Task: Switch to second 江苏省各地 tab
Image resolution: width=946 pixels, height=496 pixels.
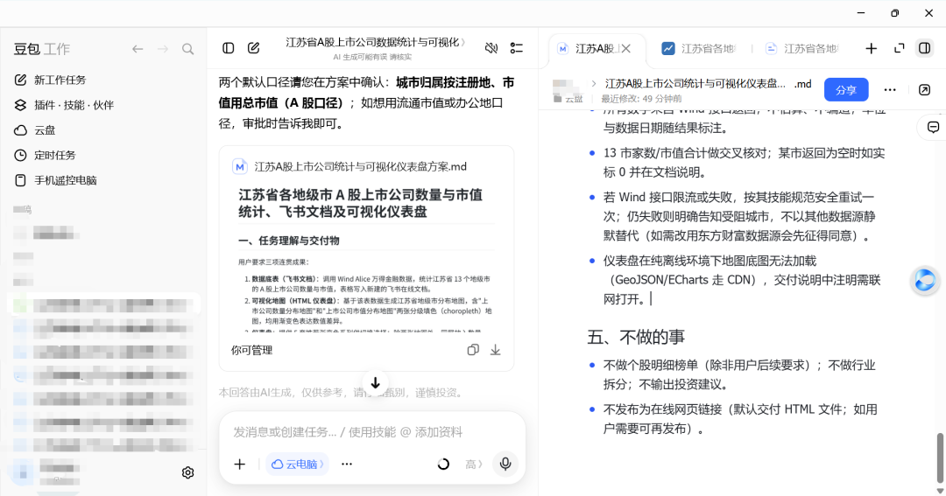Action: (801, 49)
